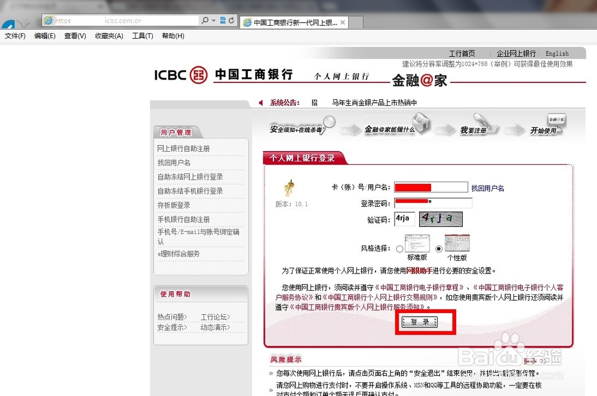
Task: Click the icbc.com.cn address field
Action: tap(125, 20)
